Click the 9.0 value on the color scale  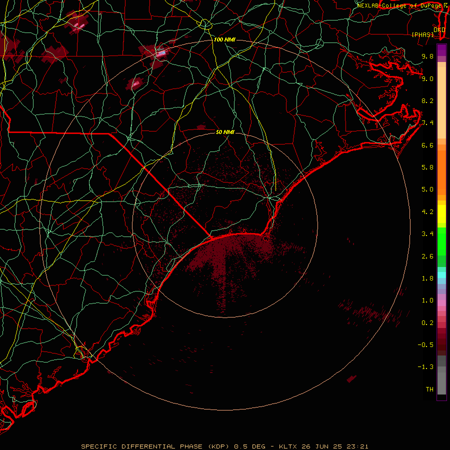pos(427,78)
